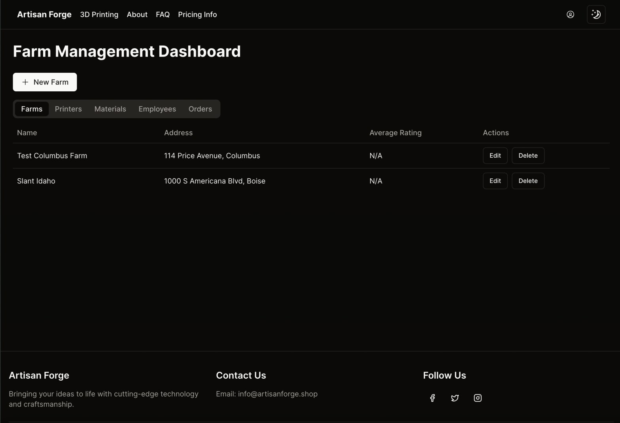Click the Actions column header
Screen dimensions: 620x423
[496, 133]
